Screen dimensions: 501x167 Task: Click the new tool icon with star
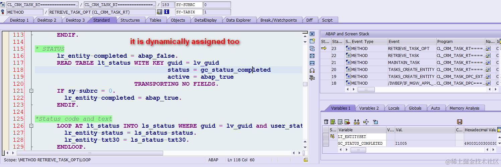pos(312,41)
